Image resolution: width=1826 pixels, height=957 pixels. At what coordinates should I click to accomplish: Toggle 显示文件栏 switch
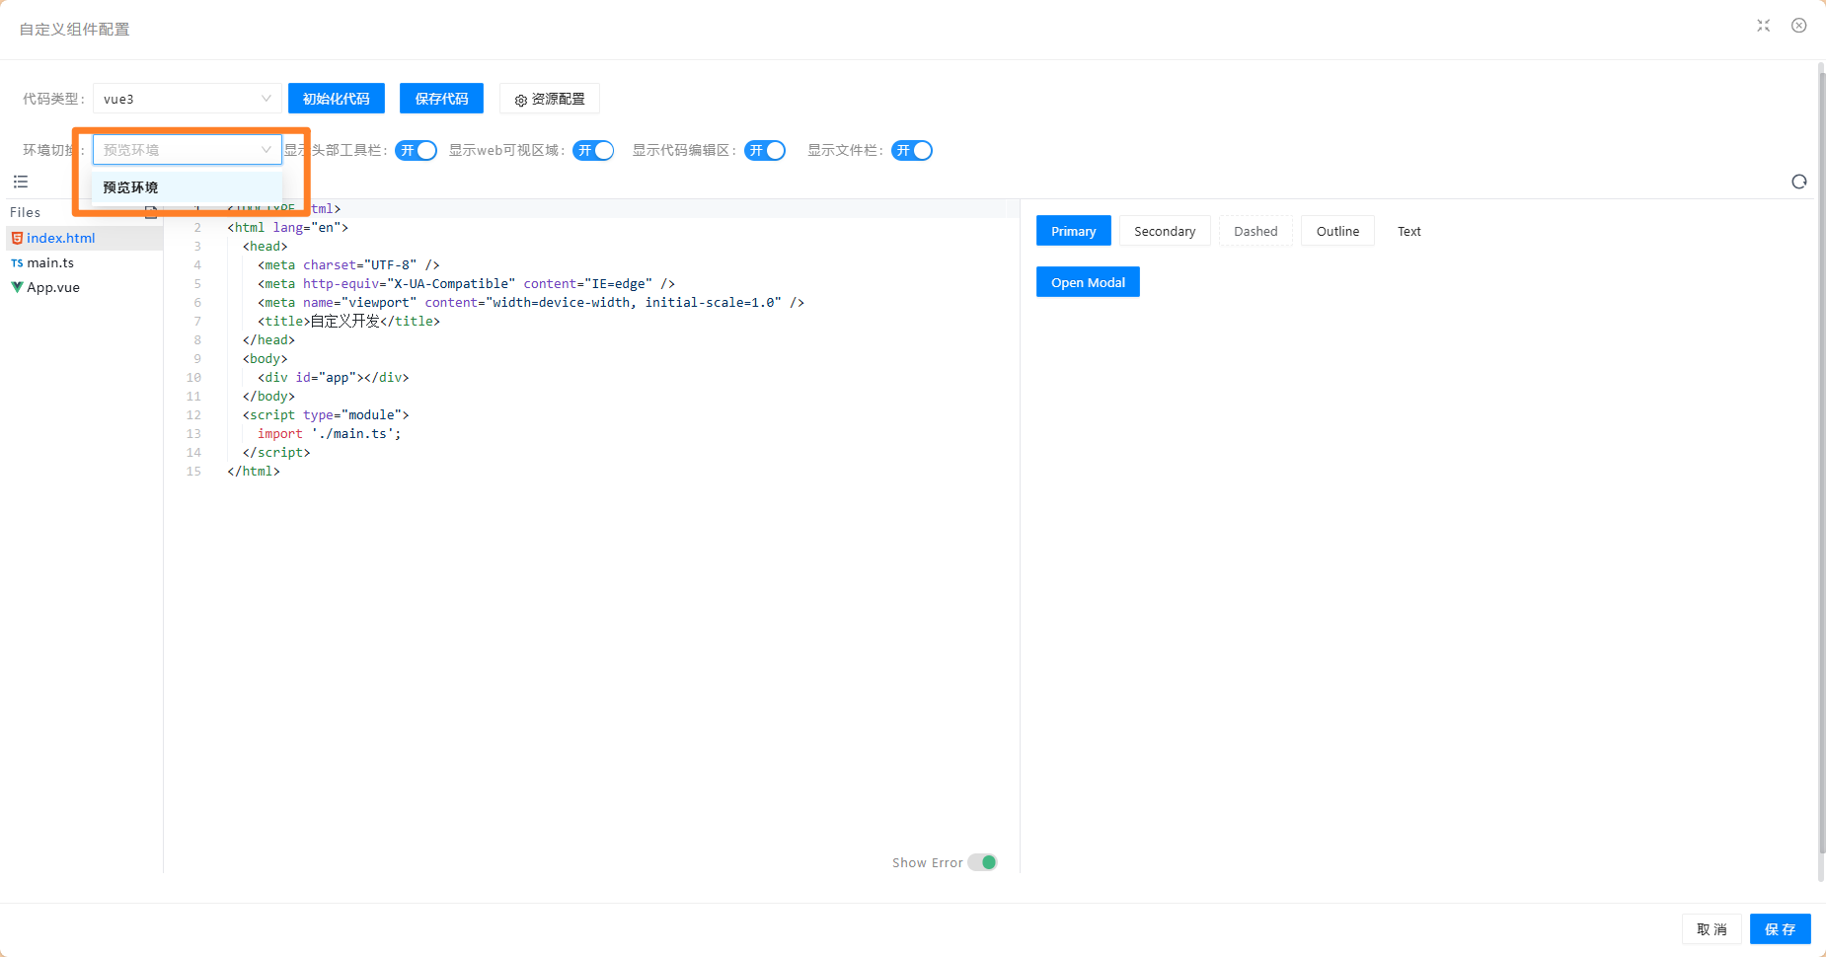coord(912,150)
